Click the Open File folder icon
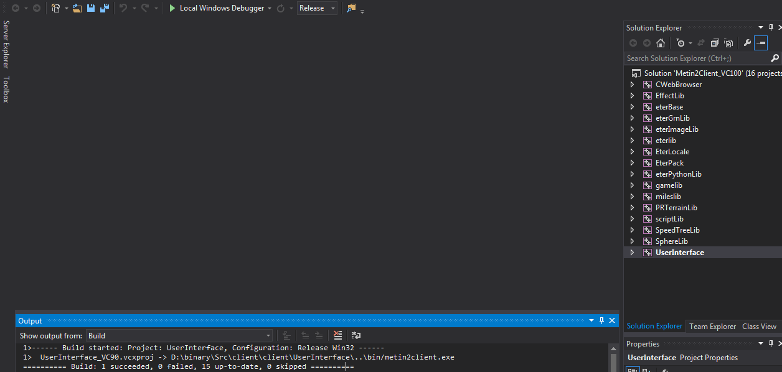This screenshot has width=782, height=372. 77,8
